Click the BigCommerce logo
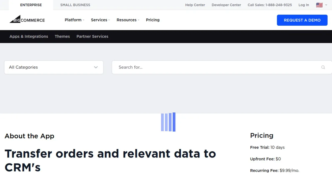This screenshot has height=179, width=332. coord(27,19)
